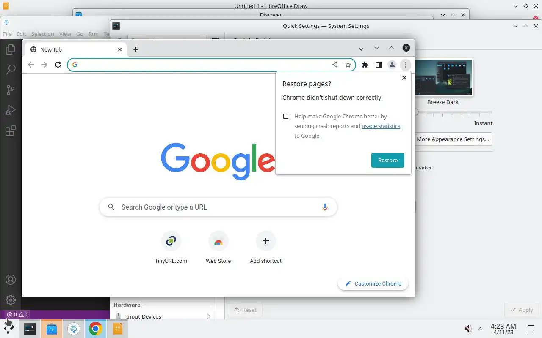The image size is (542, 338).
Task: Open the Explorer view in the editor sidebar
Action: (11, 50)
